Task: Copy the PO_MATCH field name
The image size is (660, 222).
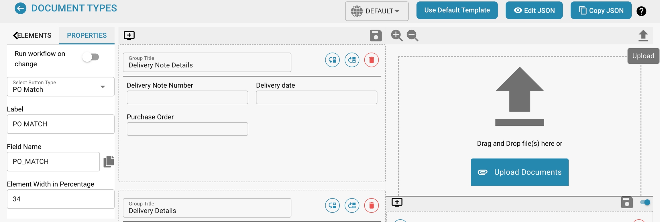Action: pos(109,161)
